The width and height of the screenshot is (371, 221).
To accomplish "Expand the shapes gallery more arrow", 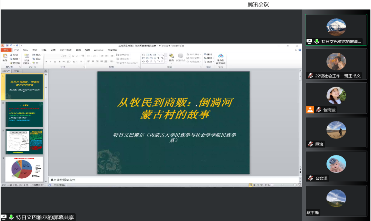I will 166,61.
